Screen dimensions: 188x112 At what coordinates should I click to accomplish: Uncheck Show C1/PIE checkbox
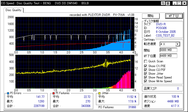[x=145, y=66]
